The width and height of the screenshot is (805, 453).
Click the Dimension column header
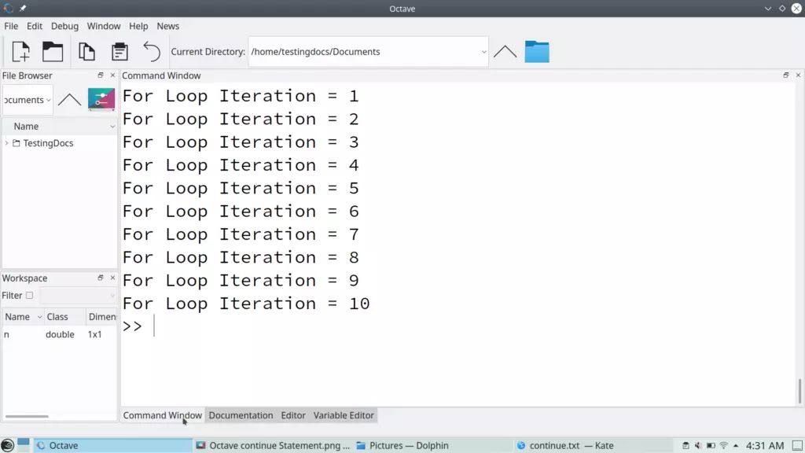(101, 317)
